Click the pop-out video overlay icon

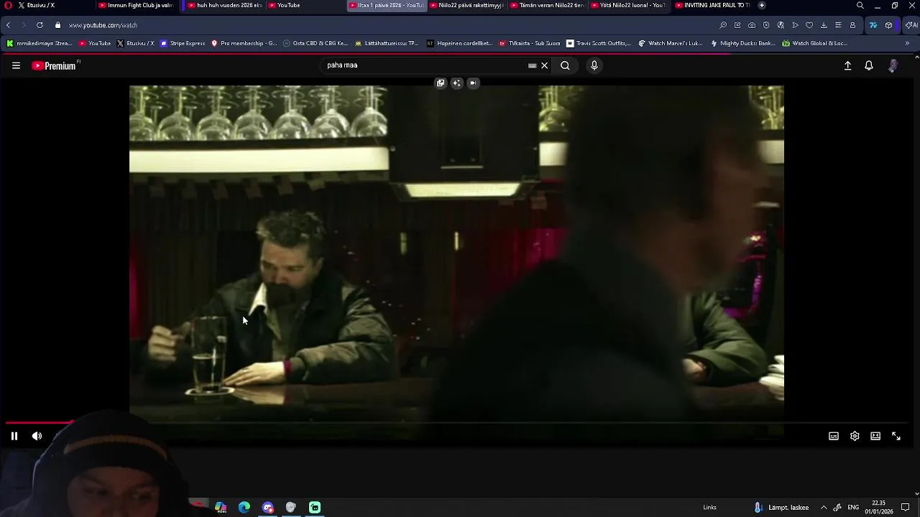(x=441, y=83)
